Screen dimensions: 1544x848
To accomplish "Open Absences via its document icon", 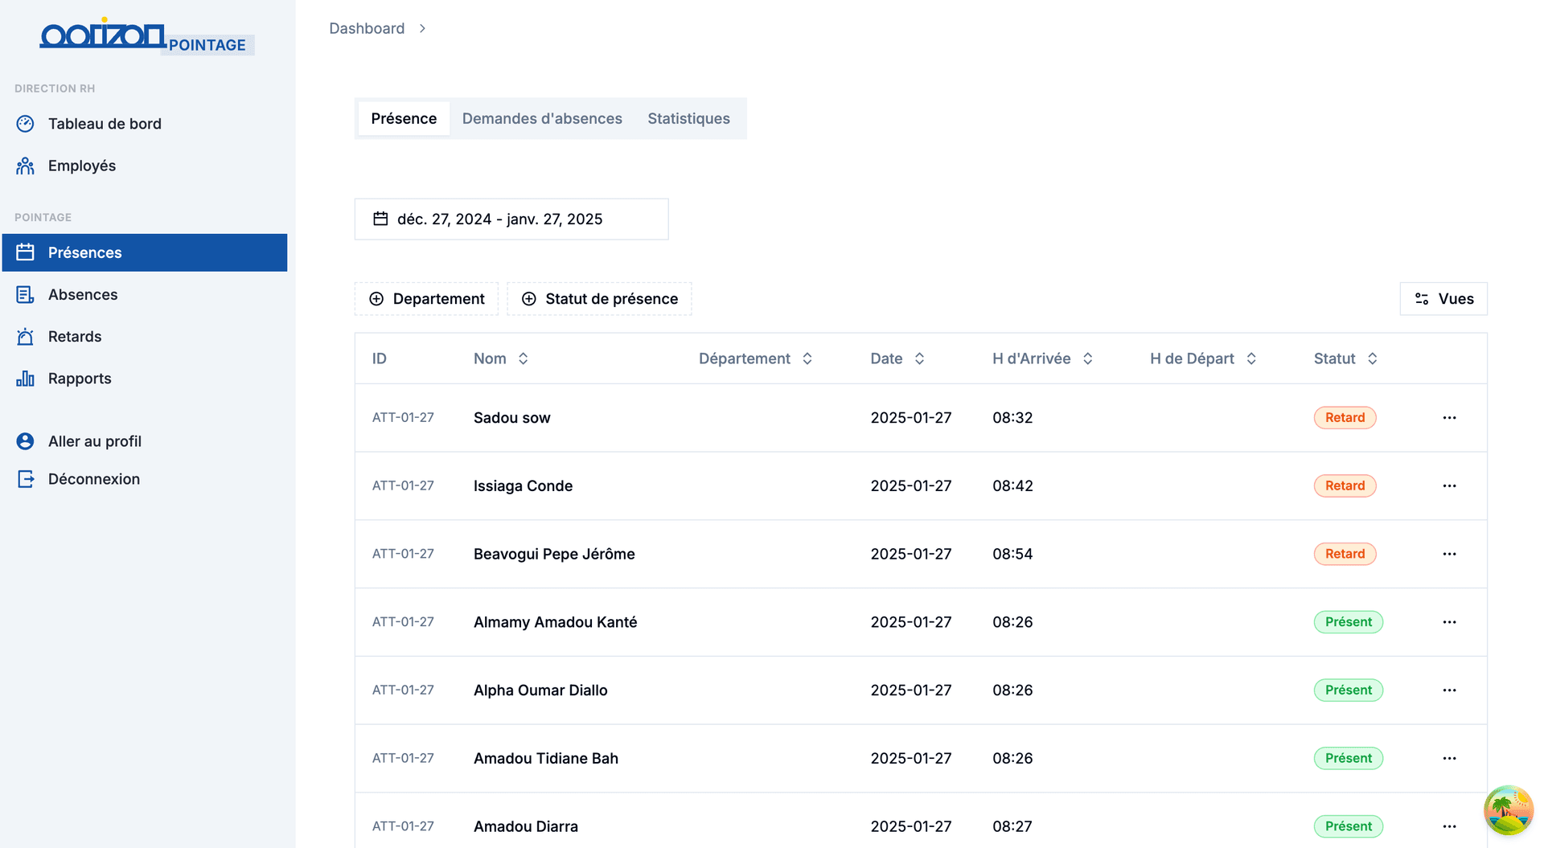I will click(x=25, y=294).
